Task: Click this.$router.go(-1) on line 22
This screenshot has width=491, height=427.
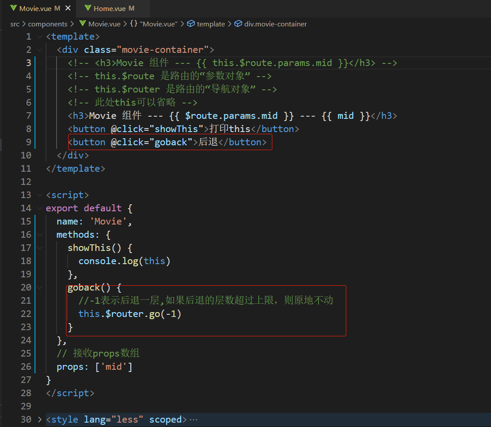Action: coord(130,314)
